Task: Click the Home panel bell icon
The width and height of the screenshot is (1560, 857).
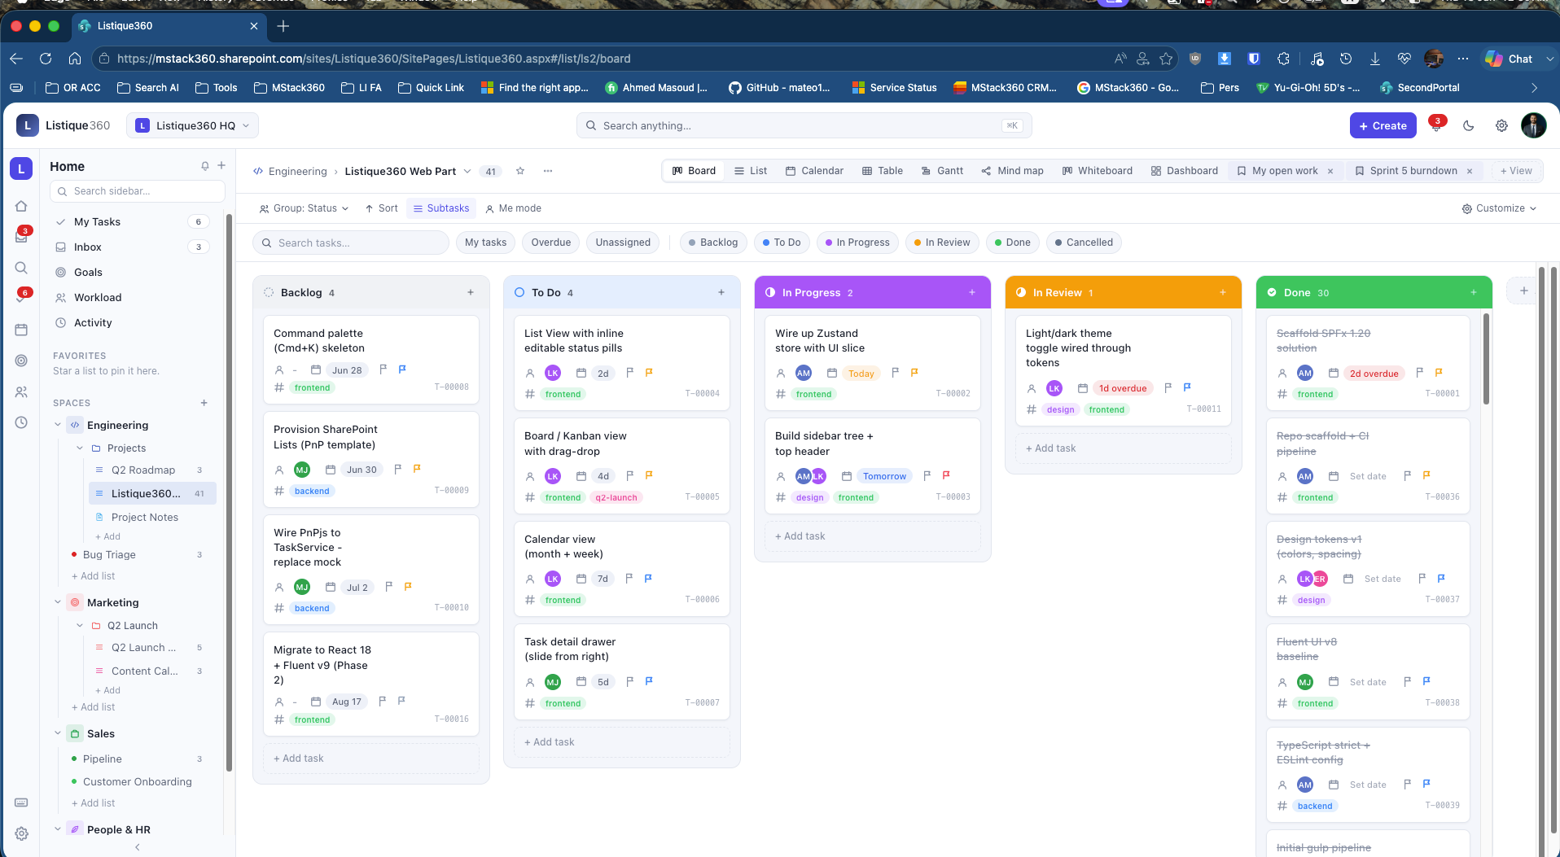Action: click(x=205, y=166)
